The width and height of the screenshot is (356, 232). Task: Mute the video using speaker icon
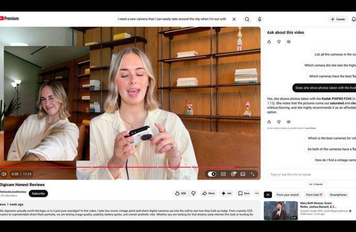[x=4, y=174]
